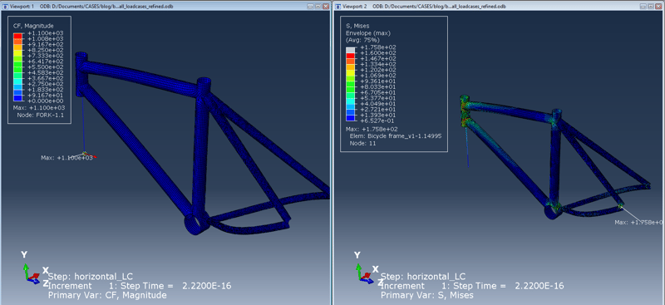This screenshot has width=665, height=305.
Task: Close the Viewport 2 window
Action: [658, 7]
